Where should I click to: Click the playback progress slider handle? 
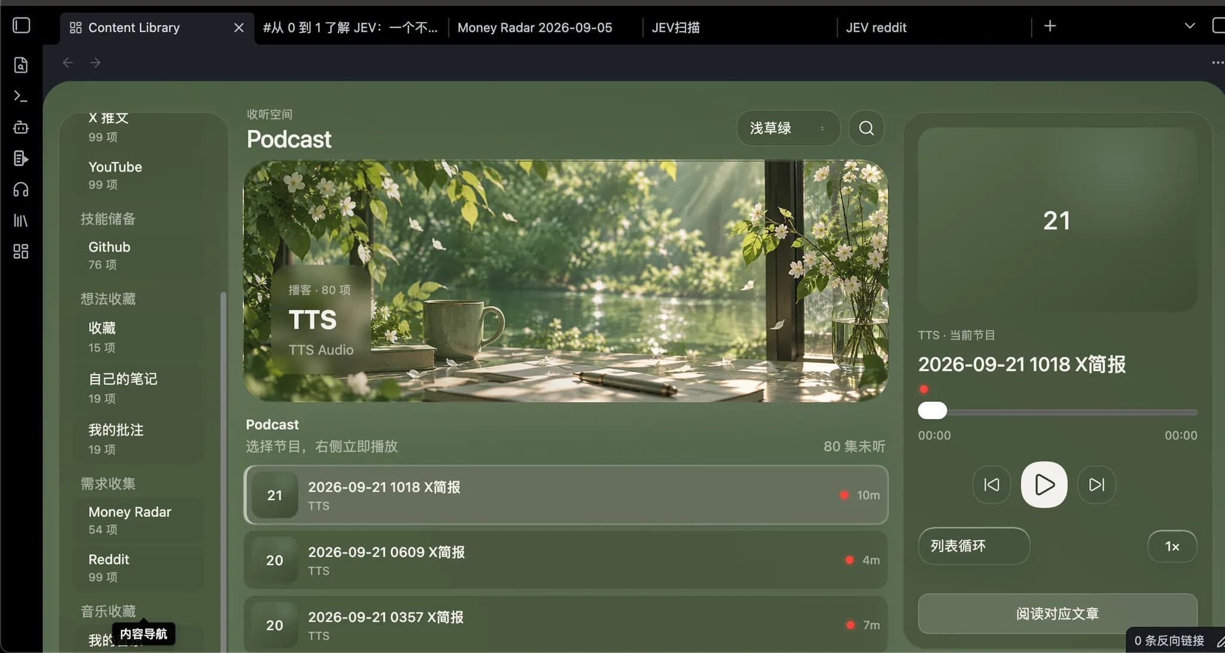pyautogui.click(x=933, y=410)
